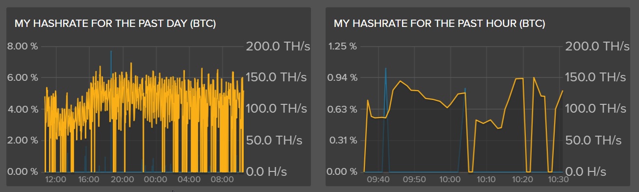The image size is (639, 192).
Task: Select the 00:00 time marker on day chart
Action: point(156,180)
